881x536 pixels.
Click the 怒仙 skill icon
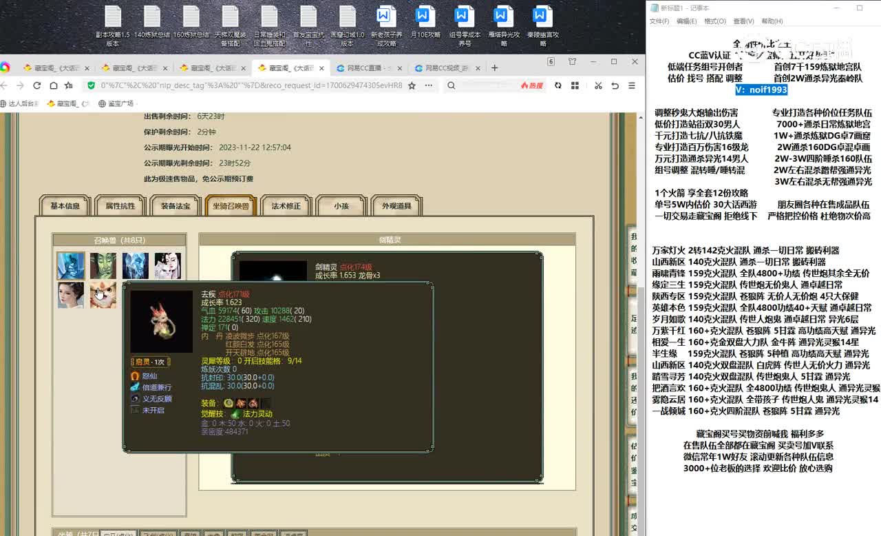point(135,376)
